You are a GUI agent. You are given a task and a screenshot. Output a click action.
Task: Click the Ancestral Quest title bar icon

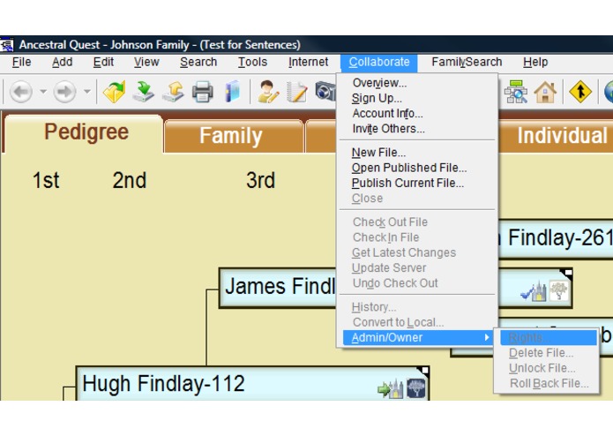7,45
